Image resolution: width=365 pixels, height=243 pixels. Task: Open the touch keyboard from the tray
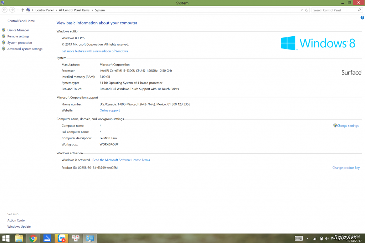coord(299,238)
